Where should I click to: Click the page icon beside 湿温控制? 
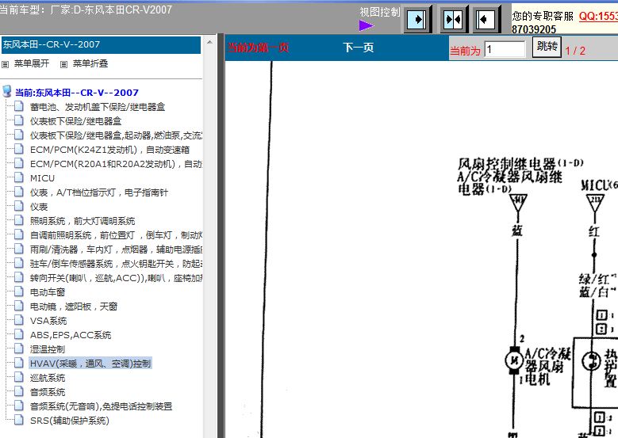(18, 348)
